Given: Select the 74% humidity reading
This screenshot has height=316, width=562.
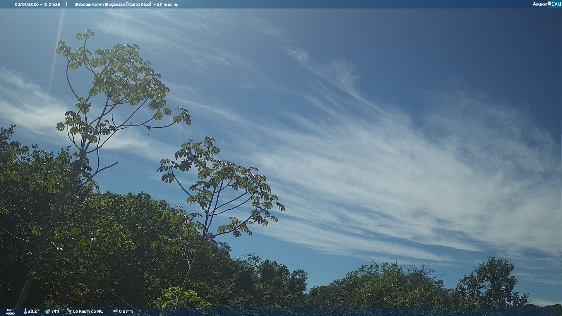Looking at the screenshot, I should (55, 311).
